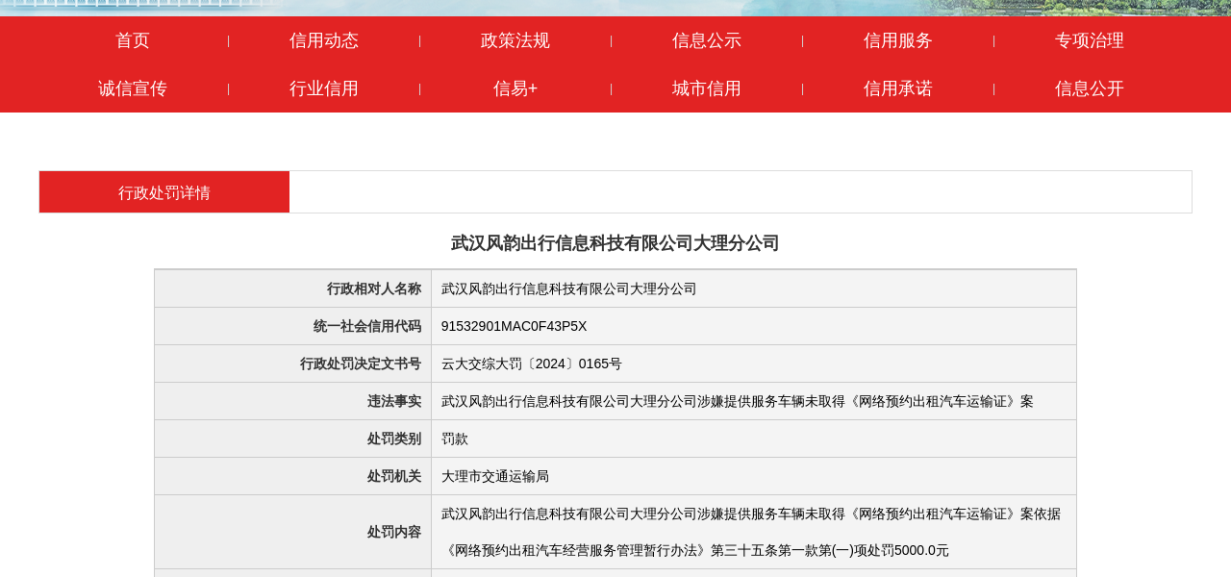1231x577 pixels.
Task: Select 信息公示 in navigation
Action: point(707,40)
